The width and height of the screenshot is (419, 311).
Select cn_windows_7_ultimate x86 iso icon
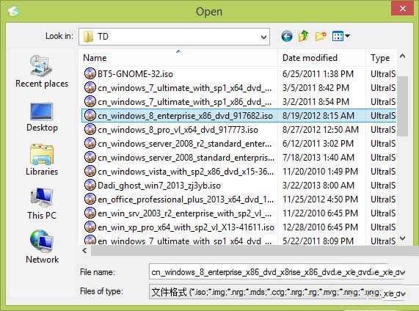pyautogui.click(x=90, y=101)
